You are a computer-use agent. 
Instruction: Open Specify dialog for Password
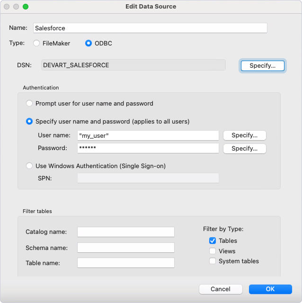(x=245, y=148)
